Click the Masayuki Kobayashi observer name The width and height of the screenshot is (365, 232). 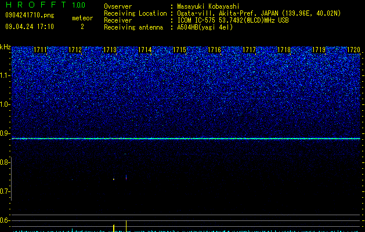coord(208,6)
